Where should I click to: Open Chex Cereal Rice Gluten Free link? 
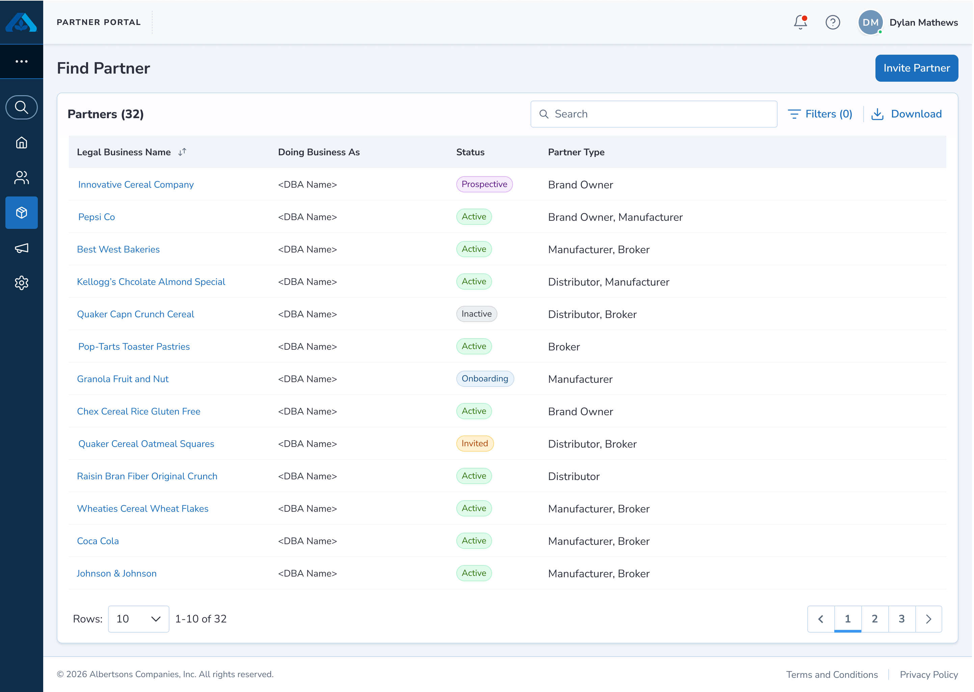coord(138,411)
